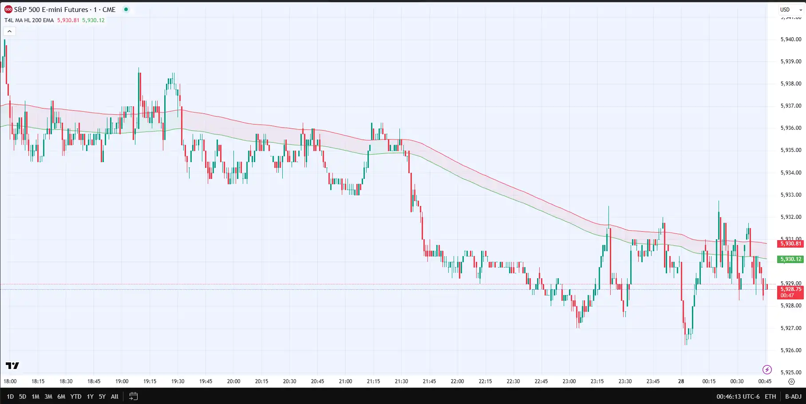
Task: Click the green market status dot
Action: click(126, 9)
